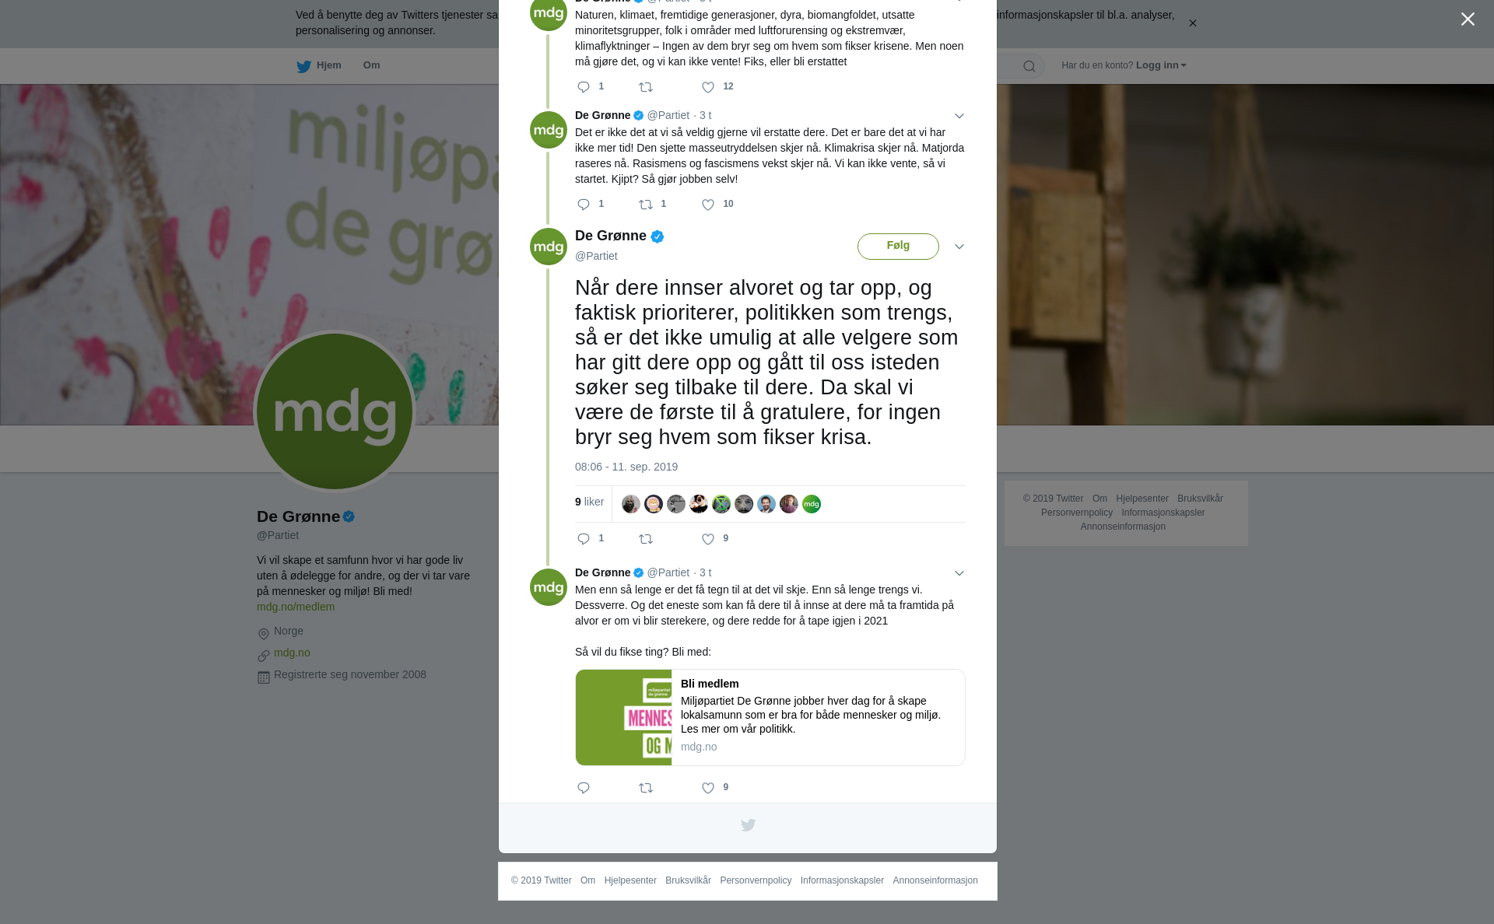Click the search magnifier icon

tap(1029, 66)
